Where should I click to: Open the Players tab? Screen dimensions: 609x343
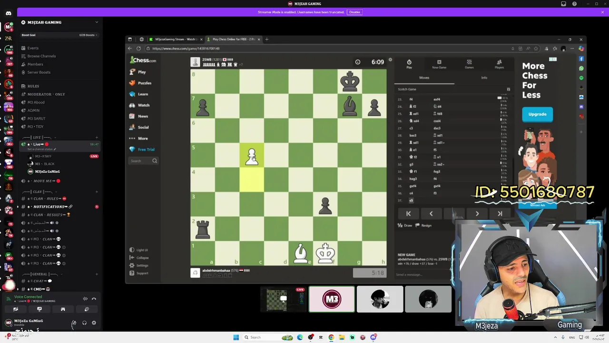499,64
